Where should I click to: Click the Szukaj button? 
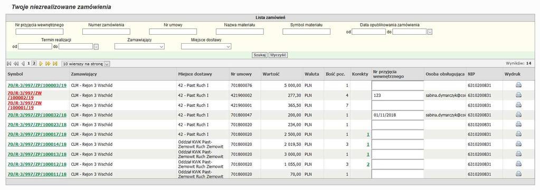pos(260,55)
